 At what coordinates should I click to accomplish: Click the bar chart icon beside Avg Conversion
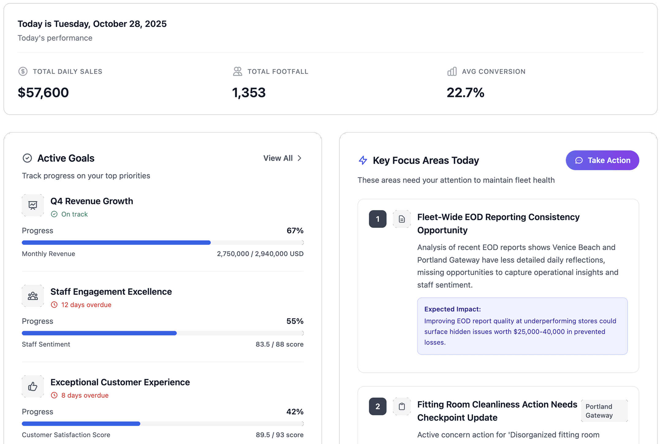(x=452, y=71)
